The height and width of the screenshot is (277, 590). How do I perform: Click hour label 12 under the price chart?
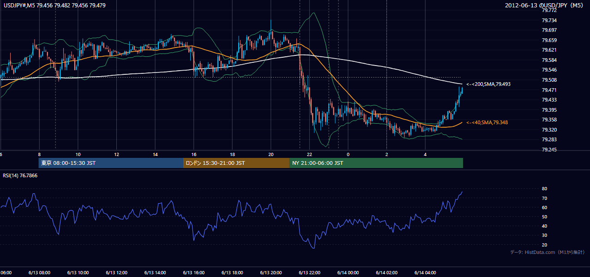point(117,154)
